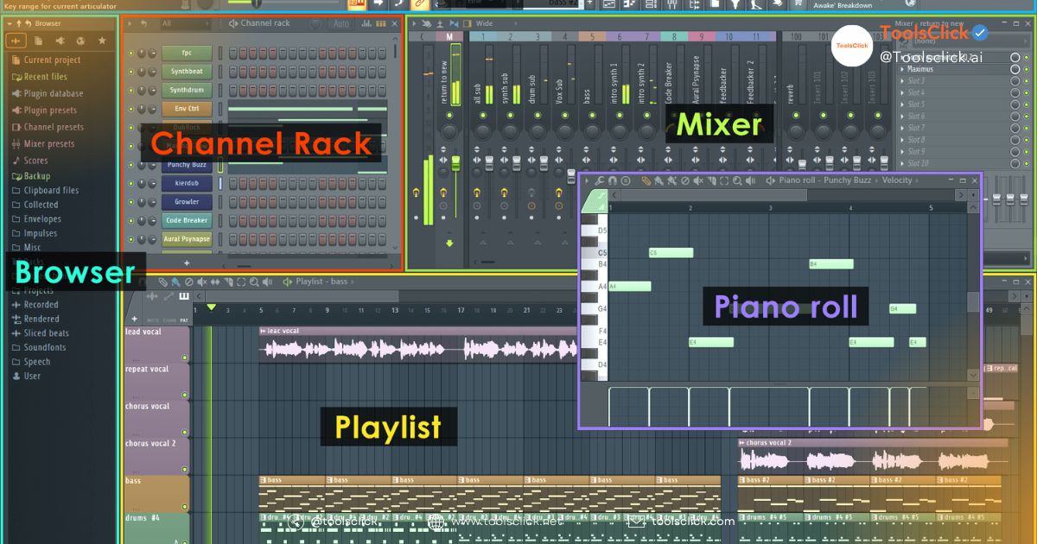This screenshot has height=544, width=1037.
Task: Click the keyboard editor icon in the Channel rack header
Action: [x=380, y=24]
